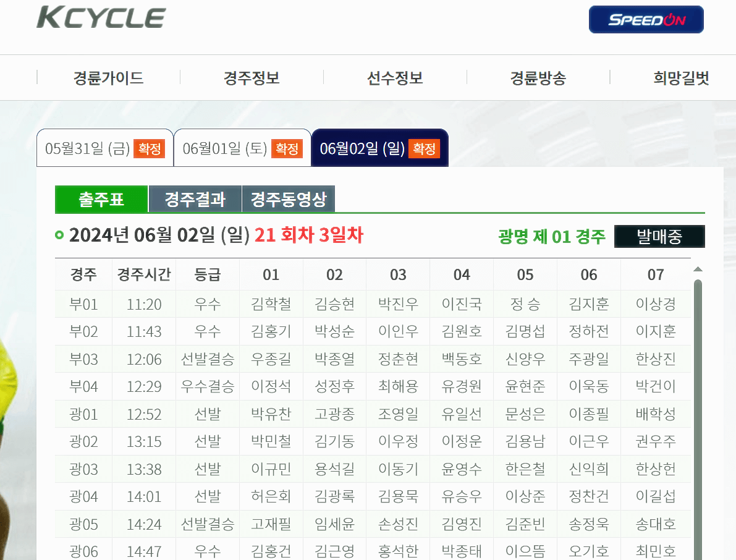
Task: Click the KCYCLE logo
Action: [101, 18]
